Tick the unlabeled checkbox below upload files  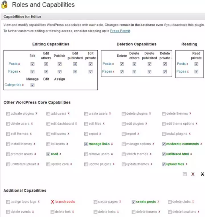tap(185, 174)
